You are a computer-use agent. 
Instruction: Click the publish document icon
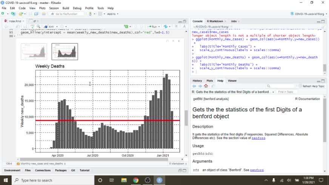(166, 26)
